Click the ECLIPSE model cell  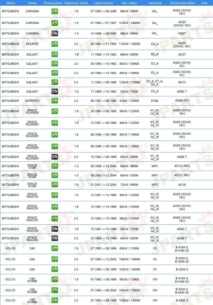click(x=32, y=44)
